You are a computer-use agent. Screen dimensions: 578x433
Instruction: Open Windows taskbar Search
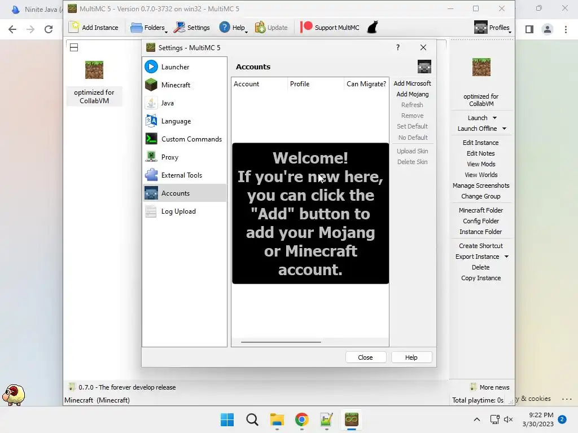pyautogui.click(x=252, y=419)
